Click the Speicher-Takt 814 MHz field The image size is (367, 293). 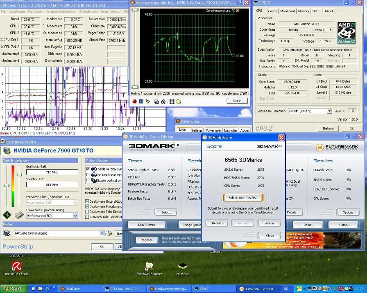click(52, 185)
